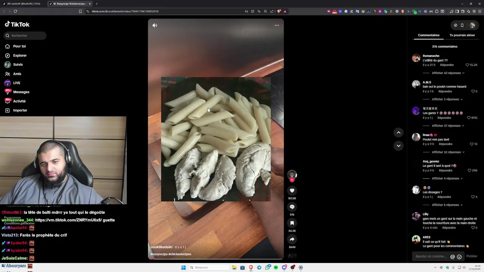Viewport: 484px width, 272px height.
Task: Like the 'Les dosages ?' comment
Action: pos(473,197)
